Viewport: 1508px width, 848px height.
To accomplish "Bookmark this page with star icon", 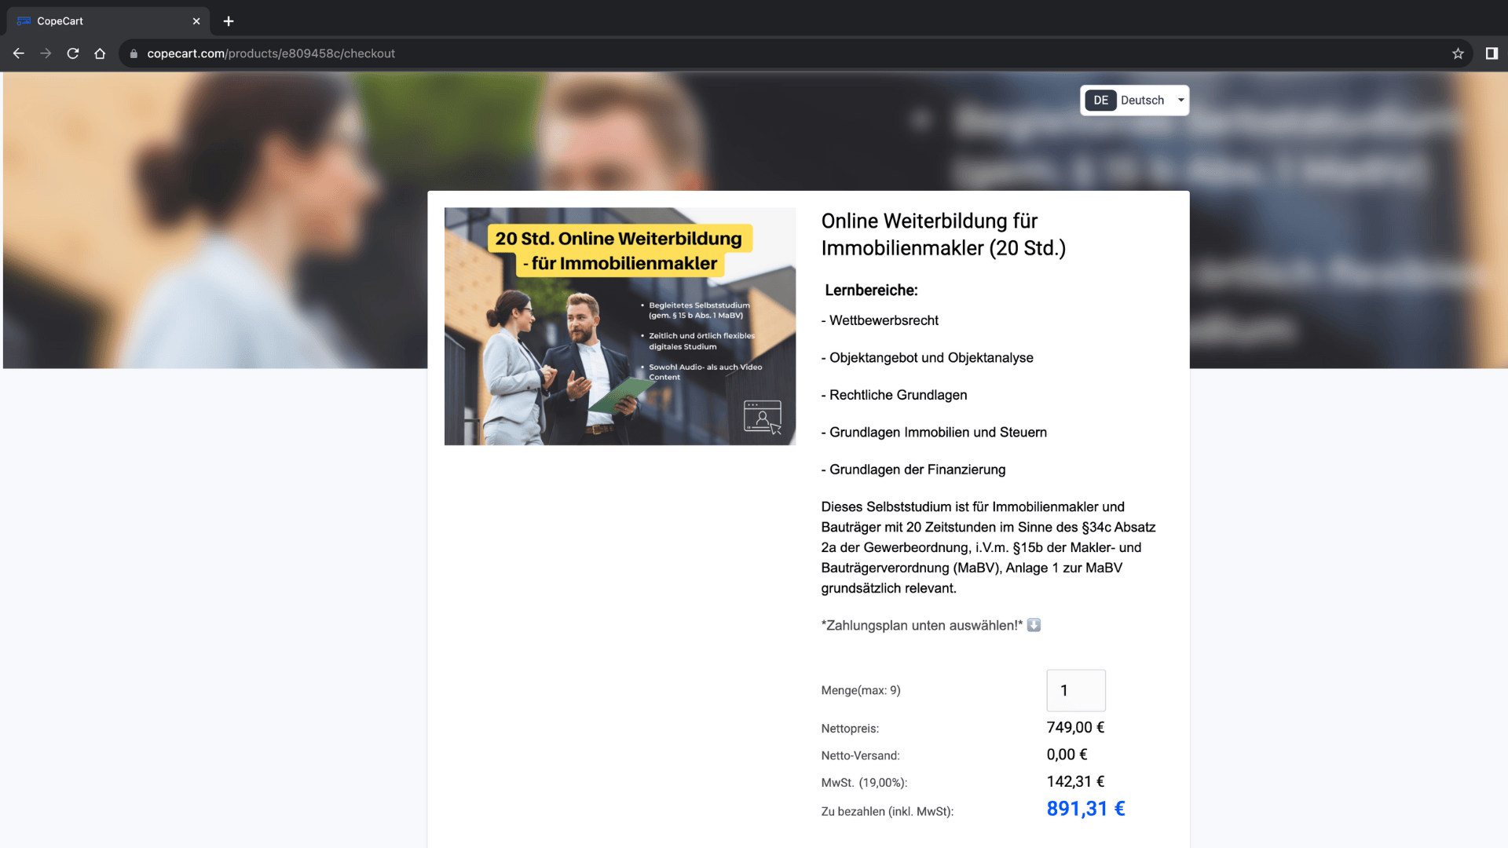I will click(x=1458, y=53).
